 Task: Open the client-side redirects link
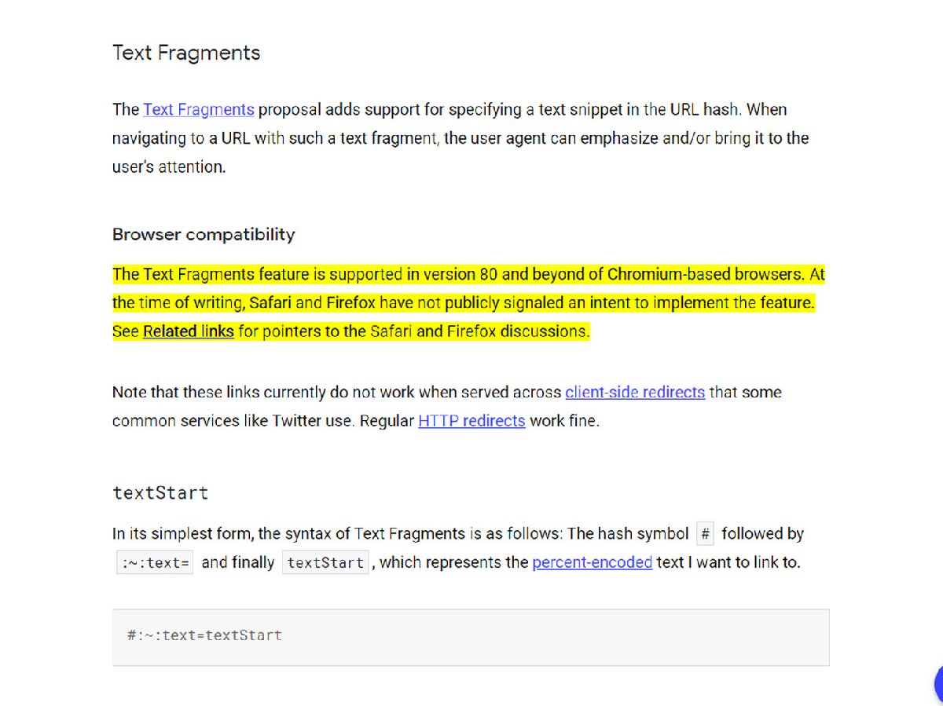tap(634, 393)
